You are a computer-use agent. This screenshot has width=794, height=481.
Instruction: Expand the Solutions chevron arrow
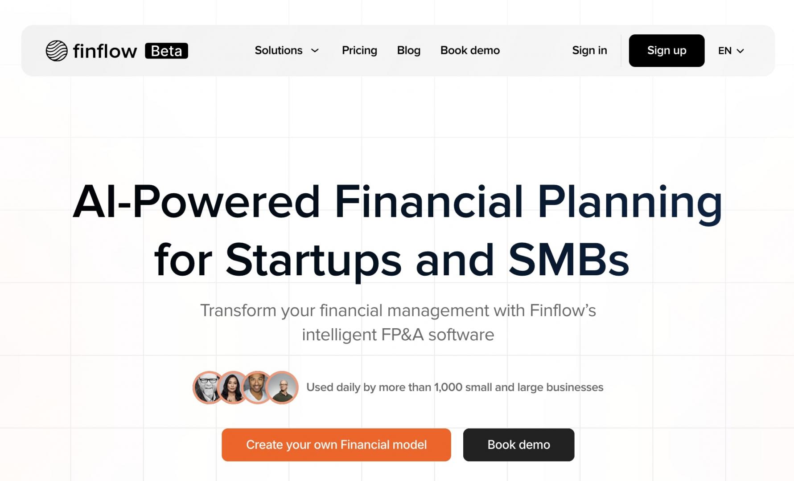tap(315, 51)
